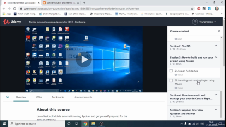
Task: Click the blue U extension icon
Action: pyautogui.click(x=209, y=8)
